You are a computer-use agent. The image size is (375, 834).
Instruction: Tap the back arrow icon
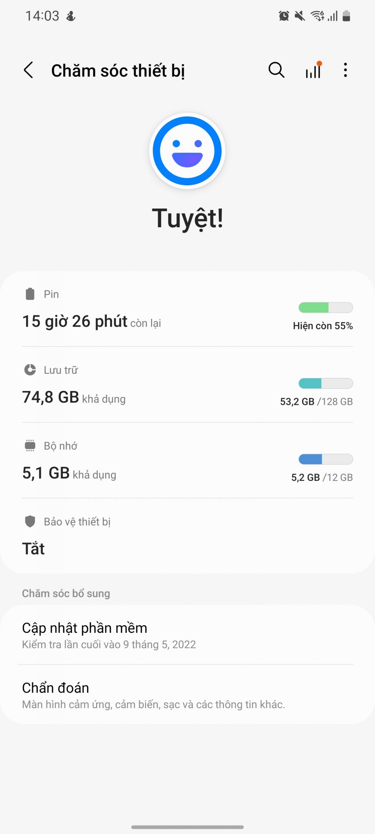29,70
